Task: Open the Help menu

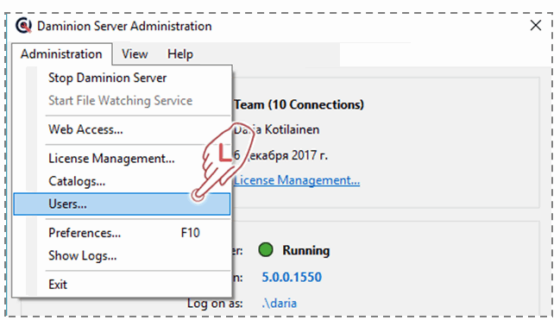Action: (x=180, y=54)
